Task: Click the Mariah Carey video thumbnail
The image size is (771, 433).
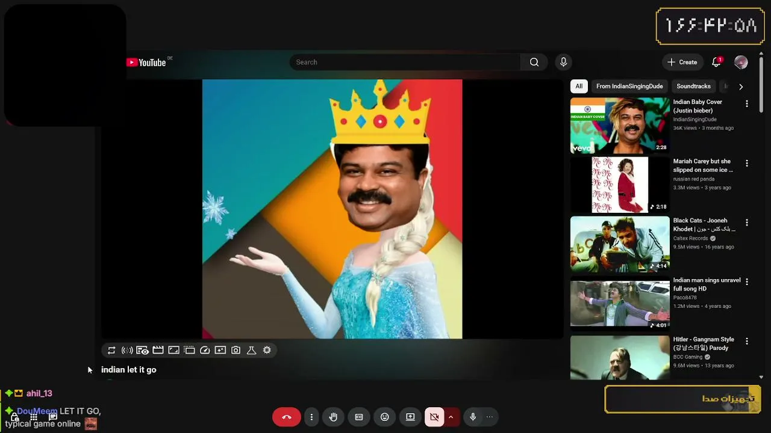Action: [620, 185]
